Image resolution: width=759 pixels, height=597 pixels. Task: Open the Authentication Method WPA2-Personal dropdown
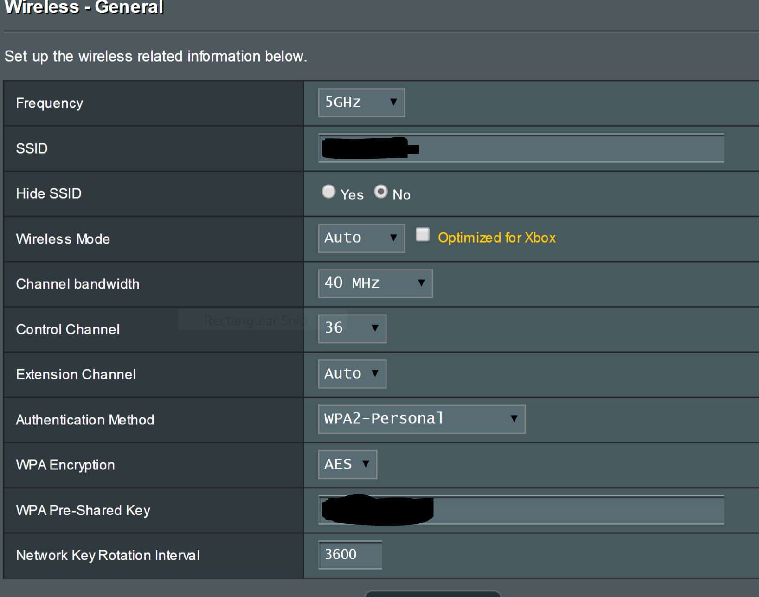point(421,419)
